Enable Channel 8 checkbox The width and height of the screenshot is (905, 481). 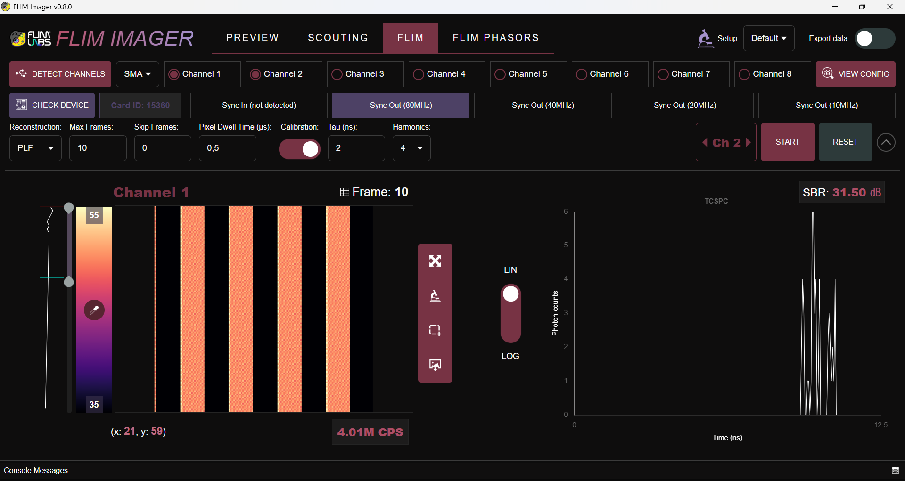click(x=745, y=74)
